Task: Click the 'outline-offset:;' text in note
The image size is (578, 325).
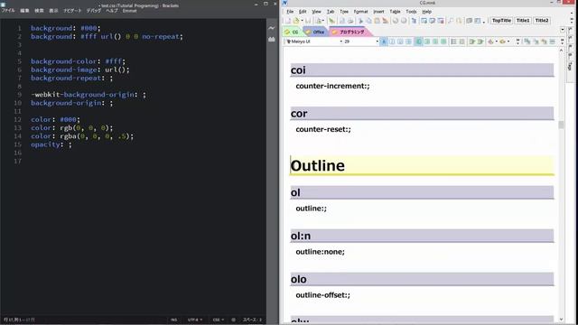Action: pos(323,295)
